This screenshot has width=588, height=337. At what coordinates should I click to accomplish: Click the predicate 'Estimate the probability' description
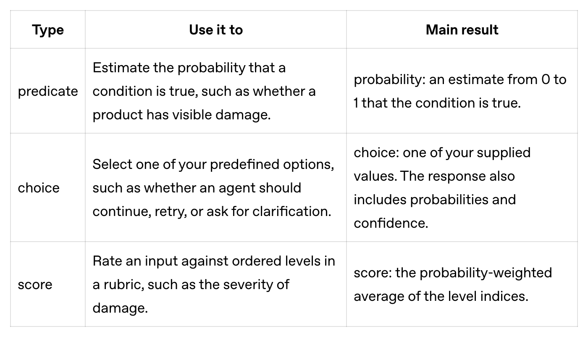tap(204, 91)
